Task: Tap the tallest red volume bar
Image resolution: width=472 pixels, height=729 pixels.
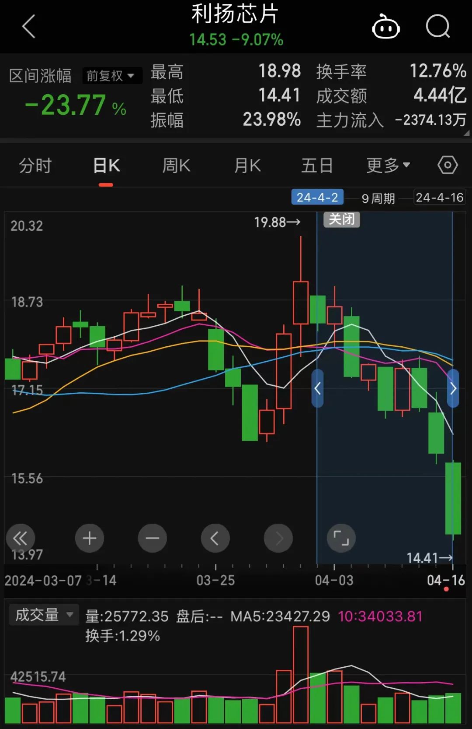Action: pyautogui.click(x=301, y=675)
